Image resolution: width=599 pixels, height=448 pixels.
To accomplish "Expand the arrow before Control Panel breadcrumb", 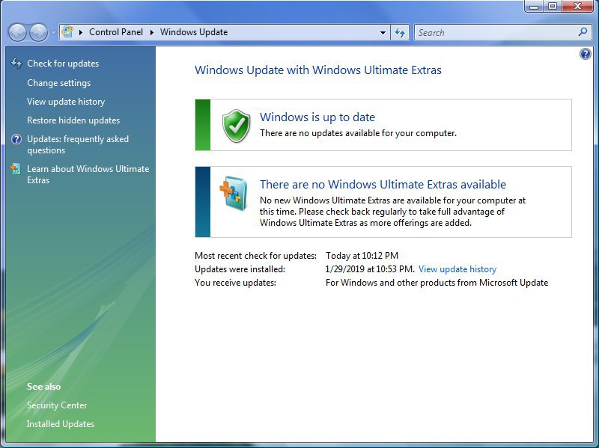I will point(81,32).
